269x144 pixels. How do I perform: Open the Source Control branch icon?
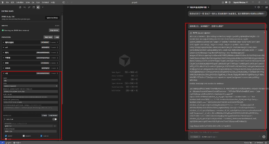click(x=29, y=7)
